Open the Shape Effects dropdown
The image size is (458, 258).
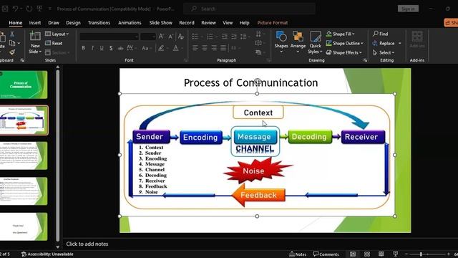[343, 52]
